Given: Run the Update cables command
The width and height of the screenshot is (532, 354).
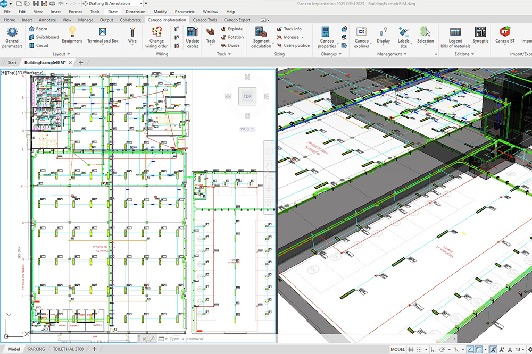Looking at the screenshot, I should (193, 37).
